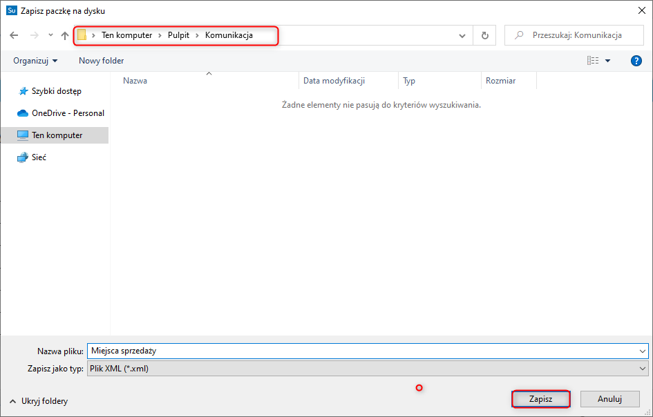Click 'Komunikacja' breadcrumb segment
This screenshot has height=417, width=653.
229,35
